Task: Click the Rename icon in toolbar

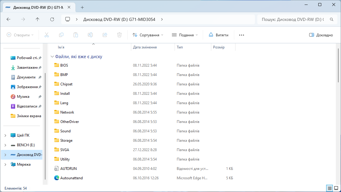Action: (90, 35)
